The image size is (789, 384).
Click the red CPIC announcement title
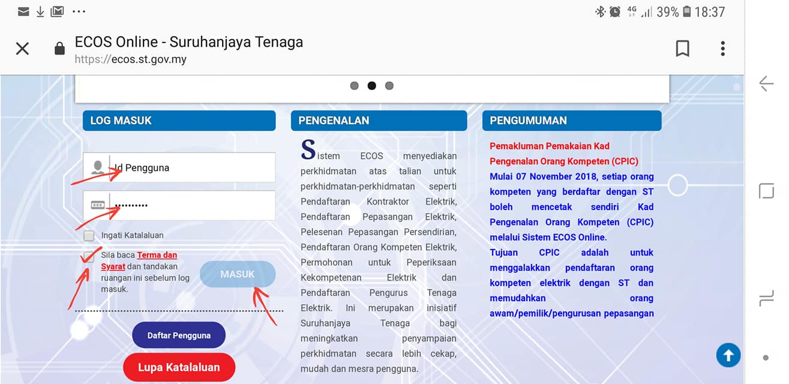tap(564, 154)
